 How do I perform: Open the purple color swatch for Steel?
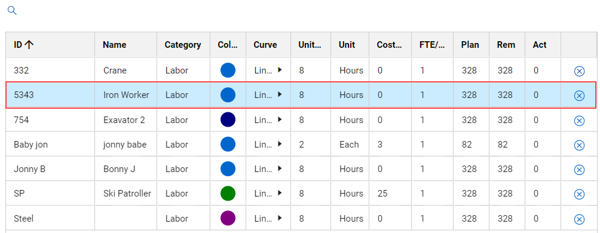[228, 218]
